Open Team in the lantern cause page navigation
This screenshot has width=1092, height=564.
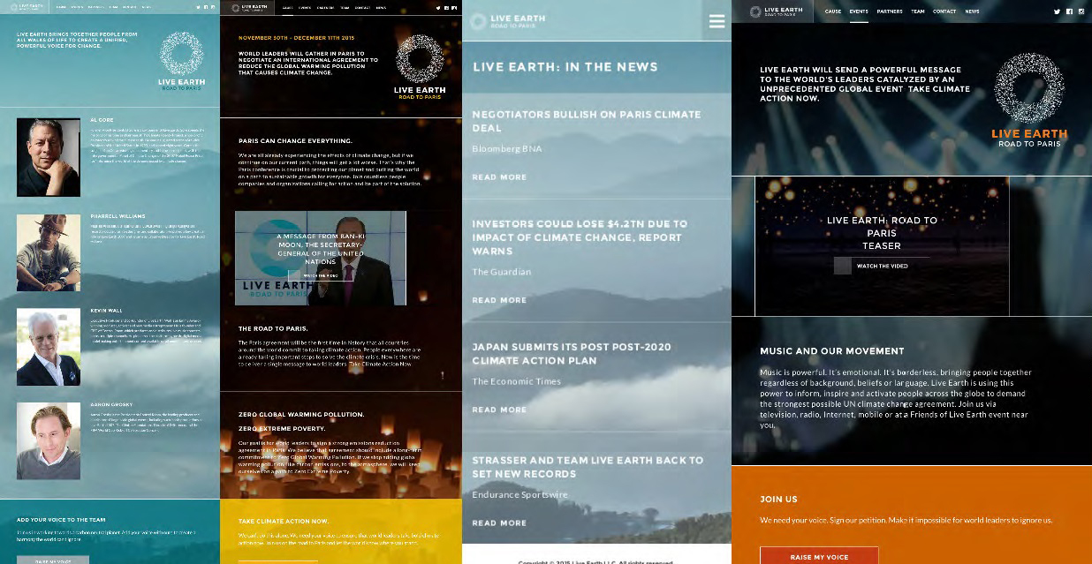tap(345, 7)
